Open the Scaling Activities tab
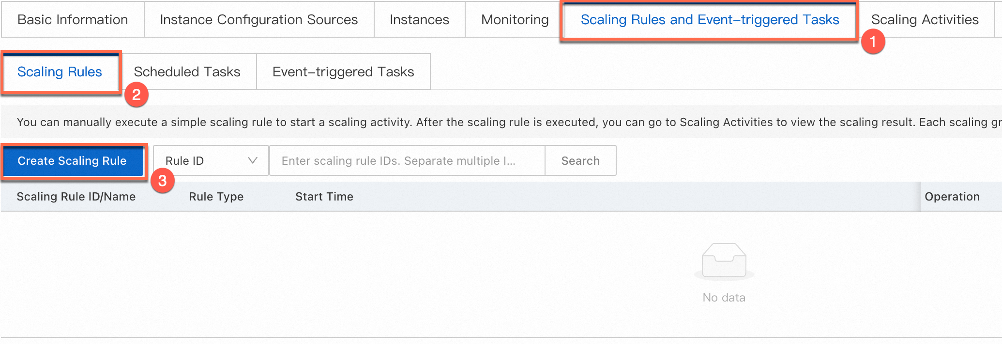 click(x=925, y=20)
